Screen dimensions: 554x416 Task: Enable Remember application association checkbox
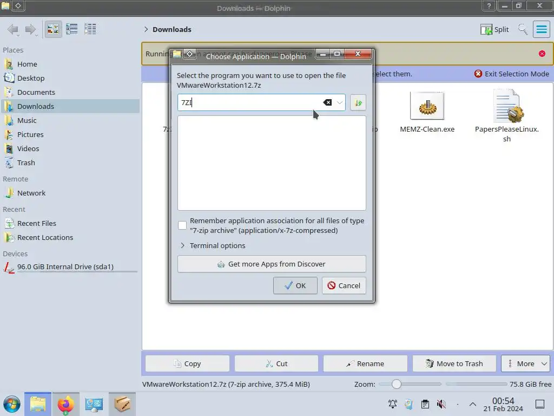[x=182, y=225]
